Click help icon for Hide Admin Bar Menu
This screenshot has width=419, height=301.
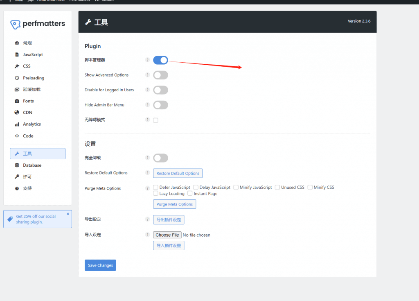pos(147,105)
